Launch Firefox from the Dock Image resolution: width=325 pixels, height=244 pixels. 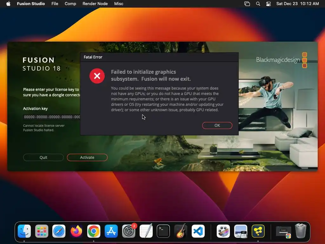tap(76, 231)
